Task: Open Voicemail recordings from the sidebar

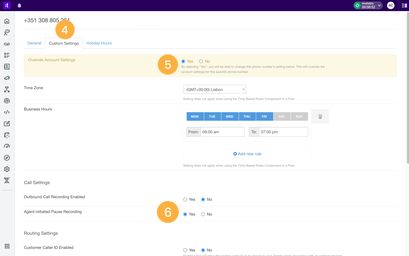Action: coord(7,44)
